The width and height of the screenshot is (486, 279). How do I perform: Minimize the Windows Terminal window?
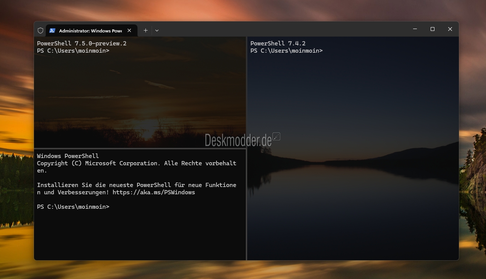415,29
